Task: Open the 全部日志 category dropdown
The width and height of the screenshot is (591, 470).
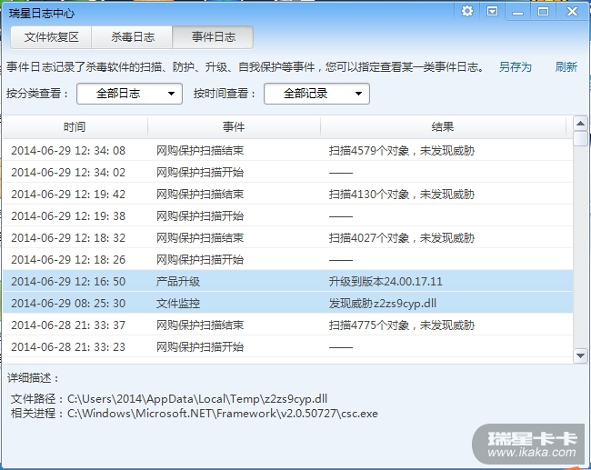Action: [x=129, y=94]
